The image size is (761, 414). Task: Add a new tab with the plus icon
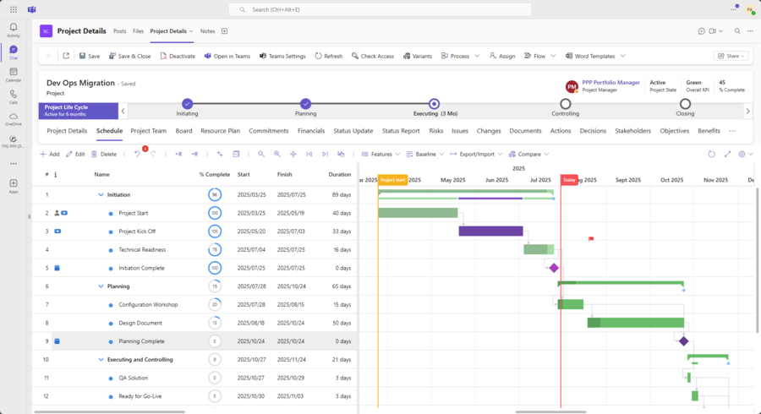[x=224, y=31]
